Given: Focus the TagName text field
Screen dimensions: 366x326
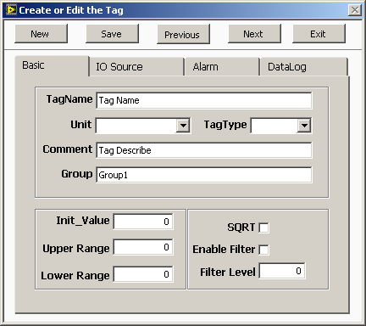Looking at the screenshot, I should (x=204, y=100).
